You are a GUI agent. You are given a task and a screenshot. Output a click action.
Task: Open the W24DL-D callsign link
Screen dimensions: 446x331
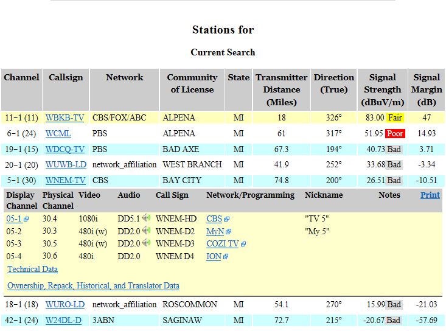[x=63, y=320]
